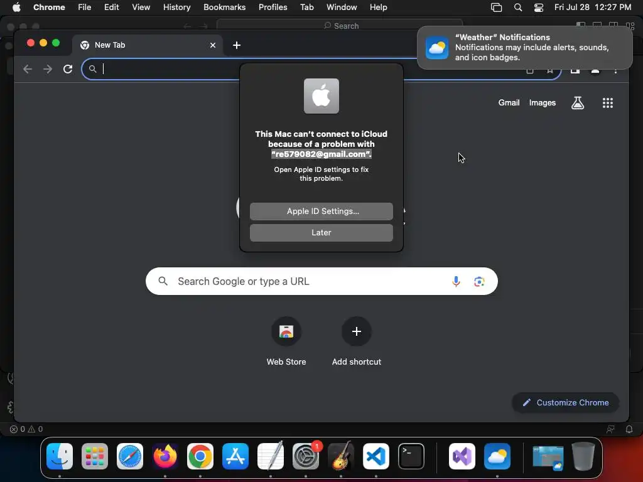Open System Settings from the Dock

pos(306,456)
